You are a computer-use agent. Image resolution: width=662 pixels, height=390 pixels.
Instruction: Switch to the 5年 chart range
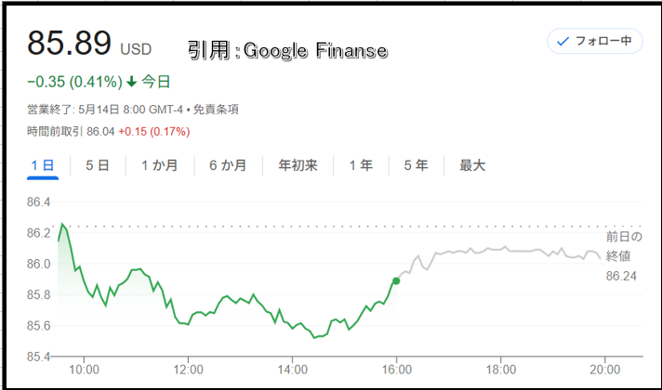tap(416, 165)
